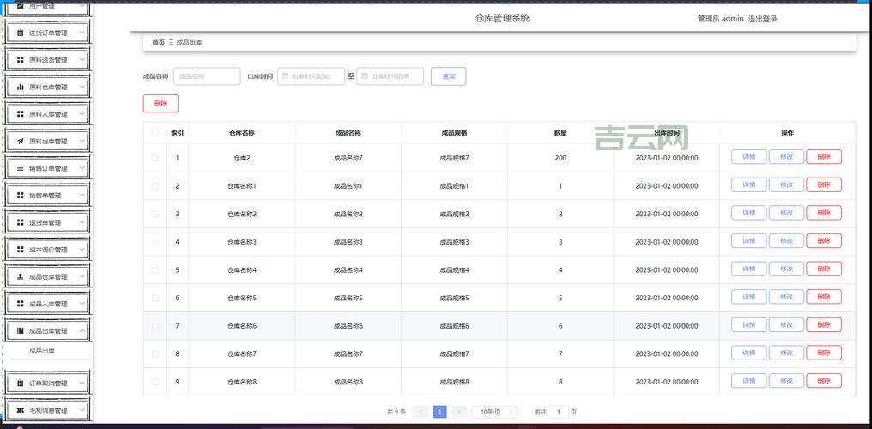Viewport: 872px width, 429px height.
Task: Click the 查询 search button
Action: click(448, 76)
